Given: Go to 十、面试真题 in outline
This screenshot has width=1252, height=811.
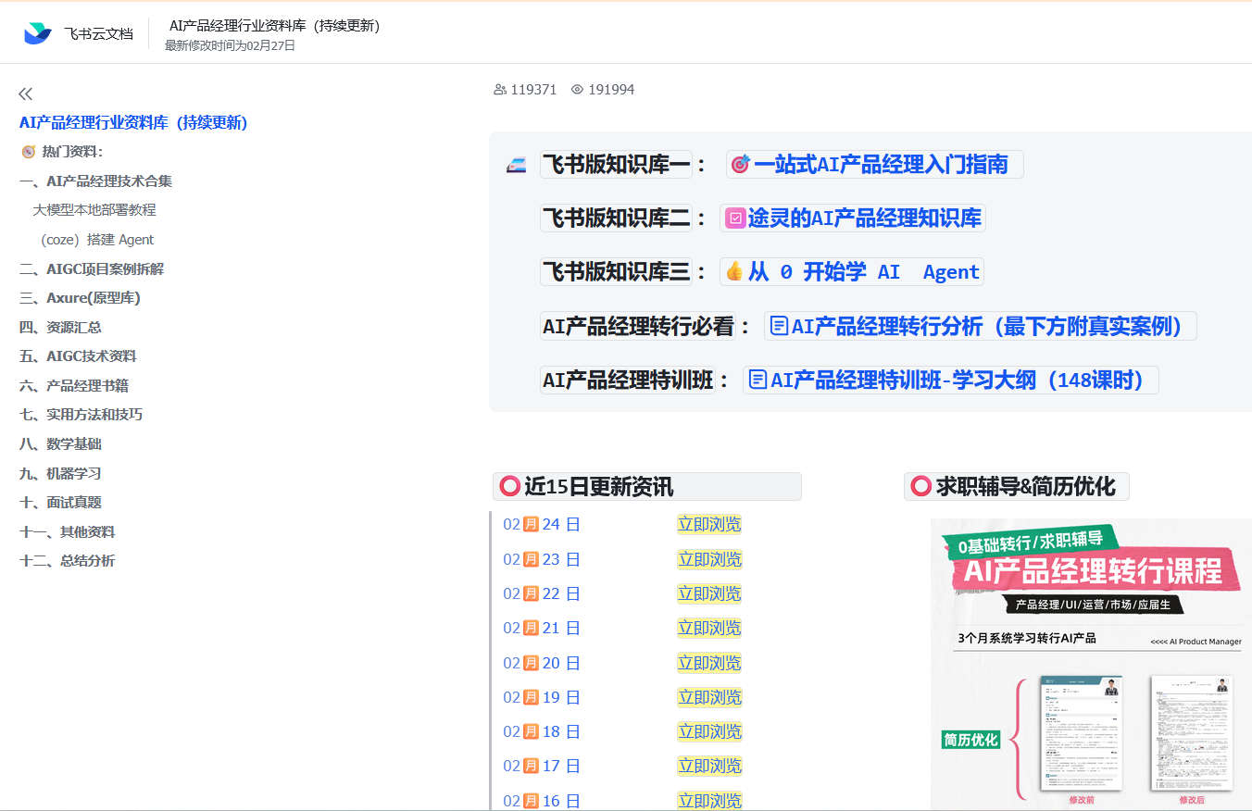Looking at the screenshot, I should pyautogui.click(x=60, y=502).
